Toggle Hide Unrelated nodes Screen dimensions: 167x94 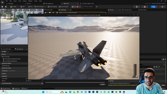(39, 7)
